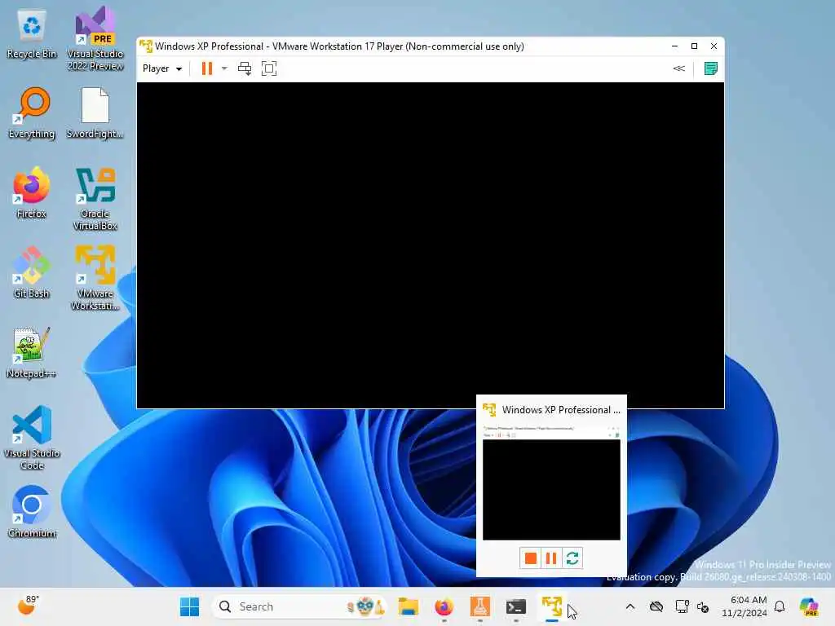Open File Explorer from the taskbar
835x626 pixels.
(x=409, y=606)
